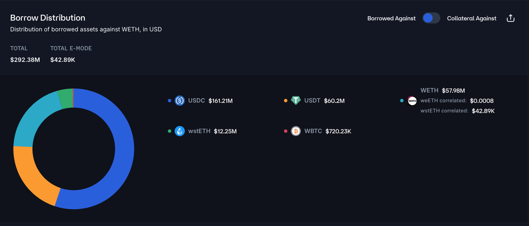Select the Collateral Against label
The image size is (529, 226).
[x=472, y=18]
